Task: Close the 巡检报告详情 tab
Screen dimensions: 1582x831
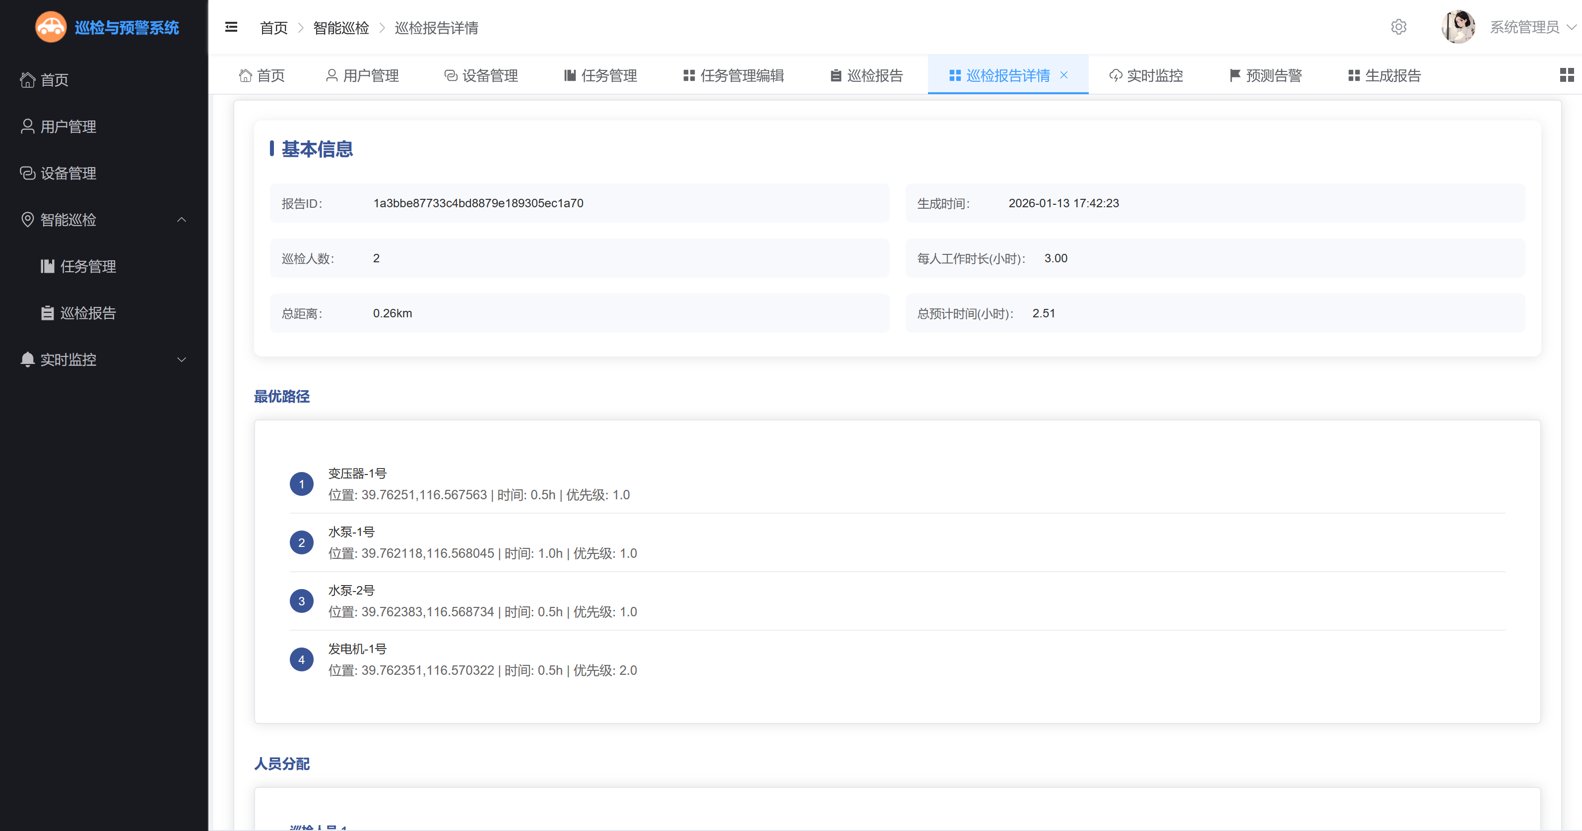Action: coord(1063,75)
